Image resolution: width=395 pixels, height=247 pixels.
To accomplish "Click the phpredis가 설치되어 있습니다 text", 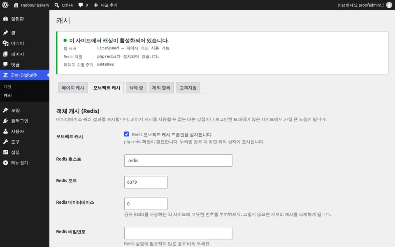I will (x=128, y=56).
